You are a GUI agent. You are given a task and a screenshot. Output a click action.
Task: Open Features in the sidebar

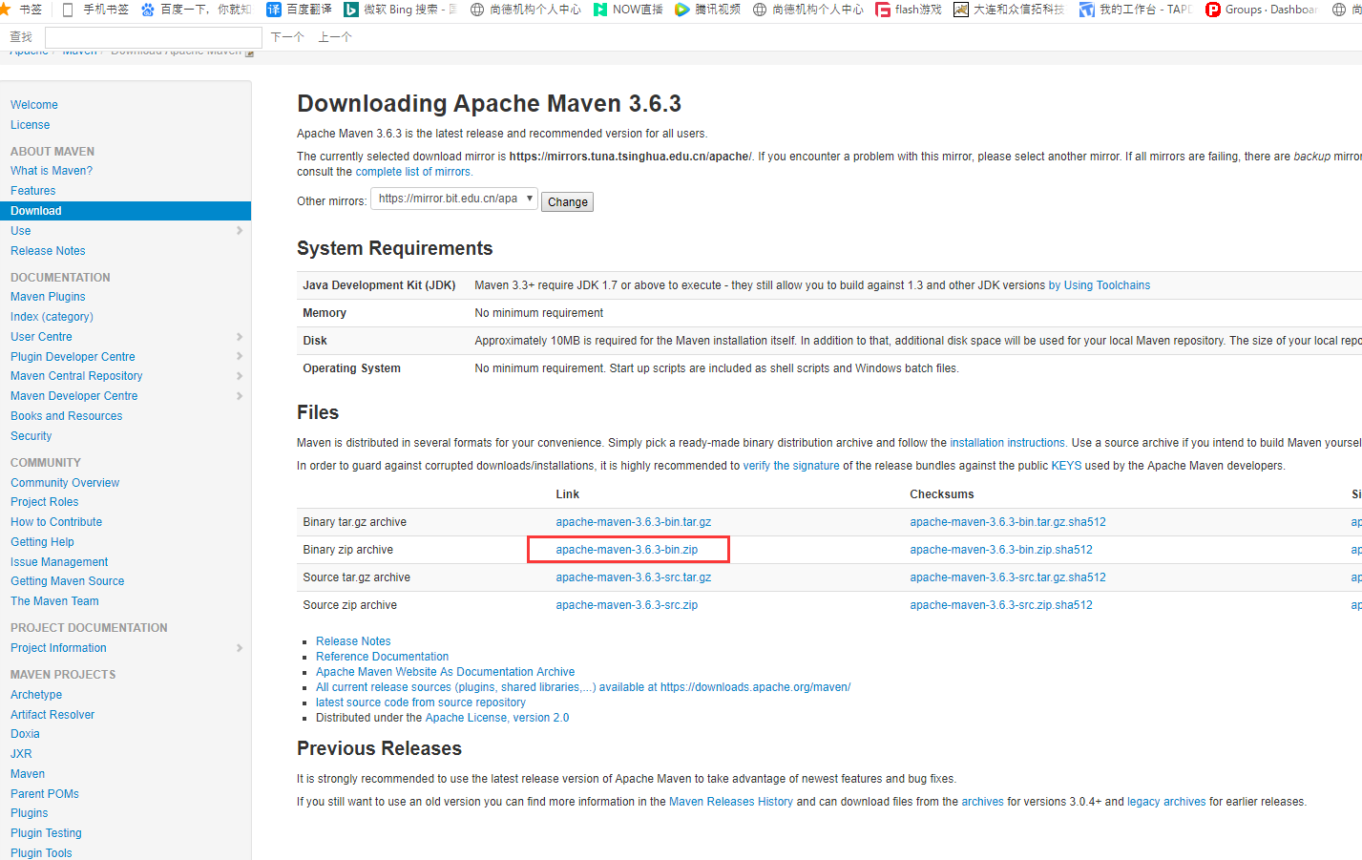point(33,191)
